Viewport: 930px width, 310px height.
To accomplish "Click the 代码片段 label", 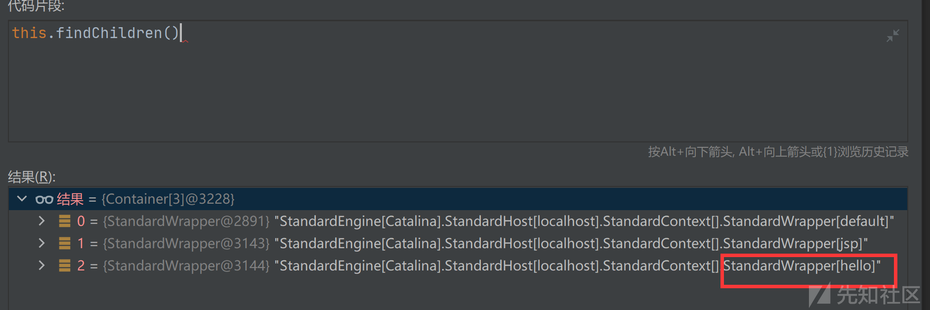I will [x=36, y=6].
